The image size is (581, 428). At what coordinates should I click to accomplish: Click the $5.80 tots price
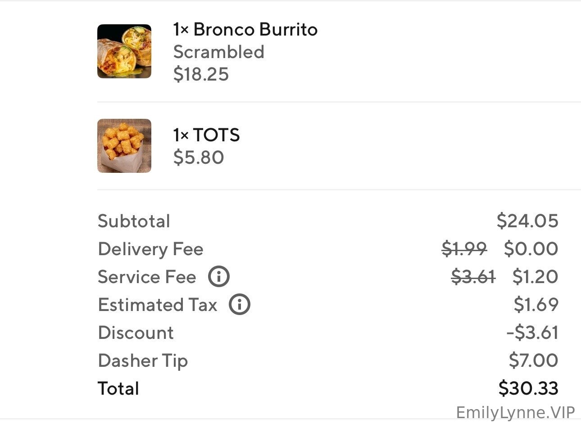pos(199,158)
